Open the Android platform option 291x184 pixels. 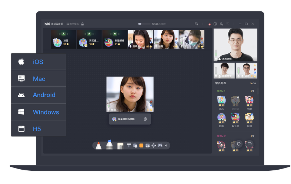pyautogui.click(x=38, y=95)
